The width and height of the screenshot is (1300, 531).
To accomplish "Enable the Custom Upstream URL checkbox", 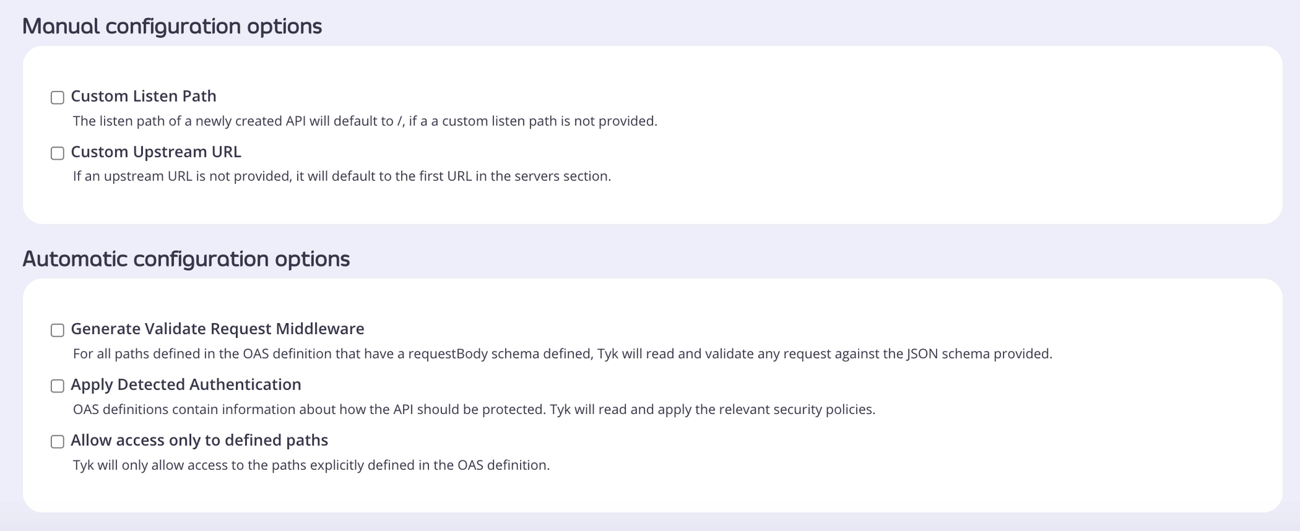I will point(58,153).
